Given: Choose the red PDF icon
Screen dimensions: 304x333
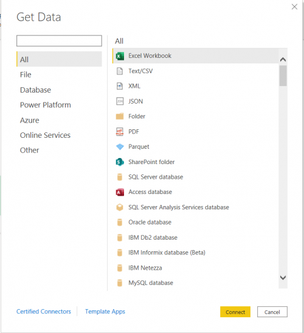Looking at the screenshot, I should (120, 132).
